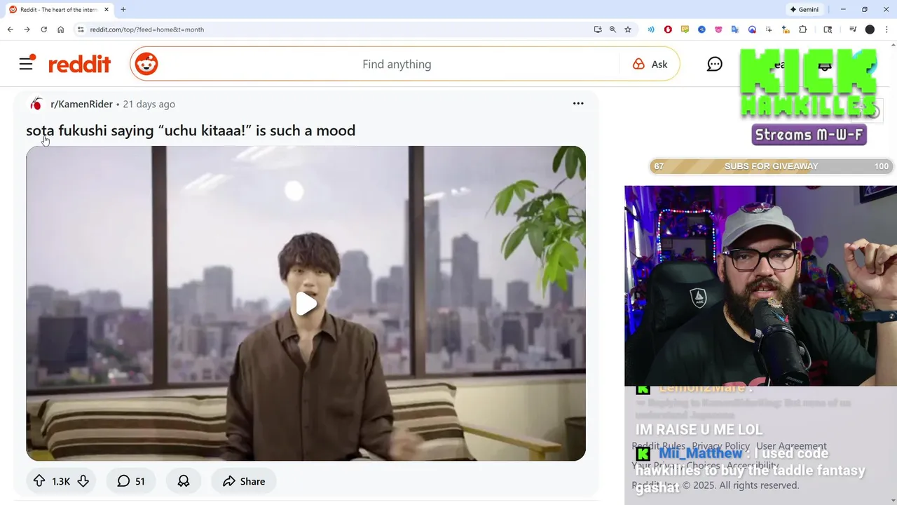Viewport: 897px width, 505px height.
Task: Click the yellow checkmark extension icon
Action: tap(685, 29)
